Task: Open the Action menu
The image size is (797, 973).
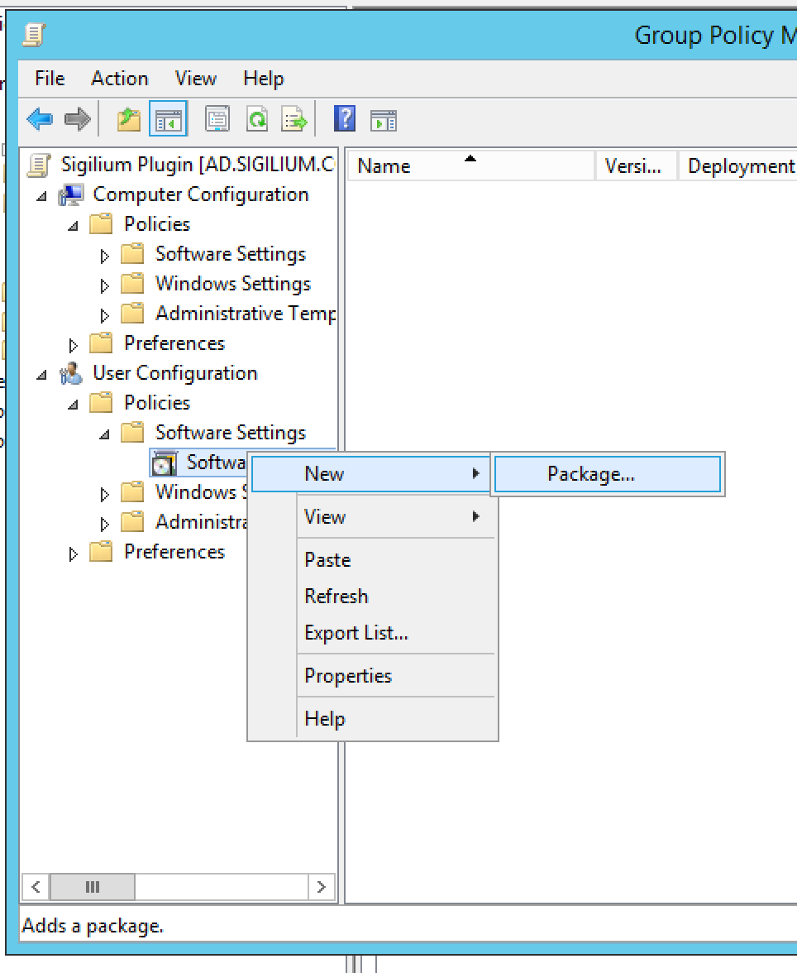Action: [x=120, y=78]
